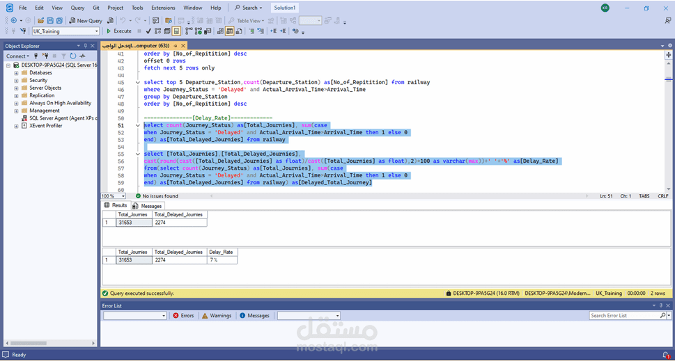The width and height of the screenshot is (675, 361).
Task: Expand Always On High Availability folder
Action: (x=16, y=103)
